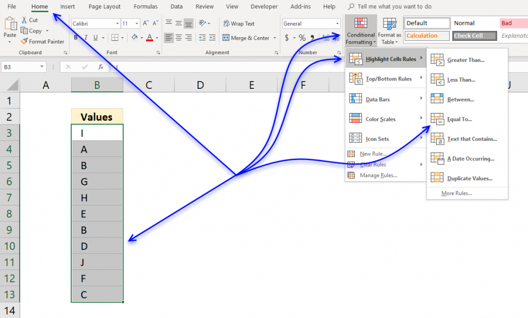Open the Calibri font name dropdown
Image resolution: width=528 pixels, height=318 pixels.
118,23
